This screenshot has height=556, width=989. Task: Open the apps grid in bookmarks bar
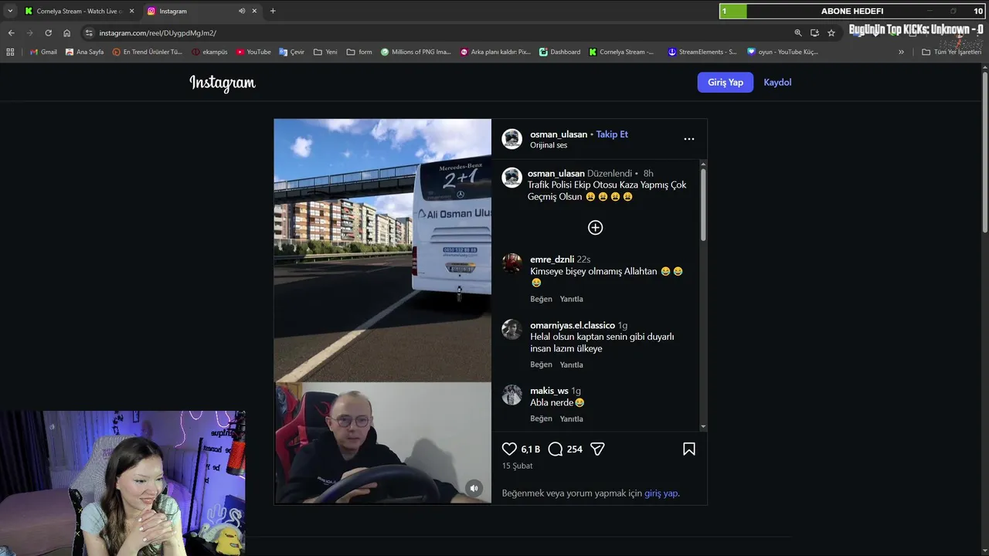click(x=10, y=52)
